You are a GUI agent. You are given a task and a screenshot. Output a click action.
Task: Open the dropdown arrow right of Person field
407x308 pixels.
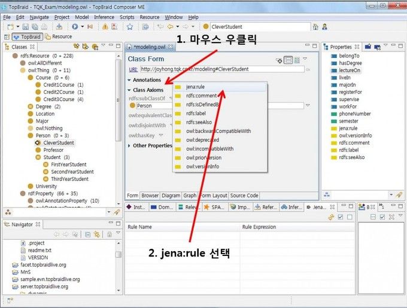tap(308, 105)
